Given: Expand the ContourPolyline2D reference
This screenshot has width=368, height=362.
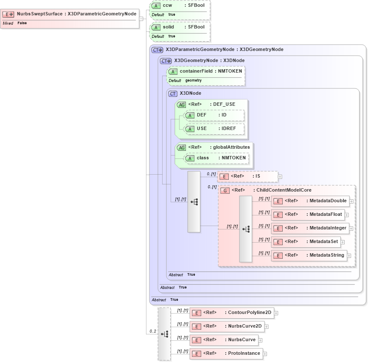Looking at the screenshot, I should (276, 313).
